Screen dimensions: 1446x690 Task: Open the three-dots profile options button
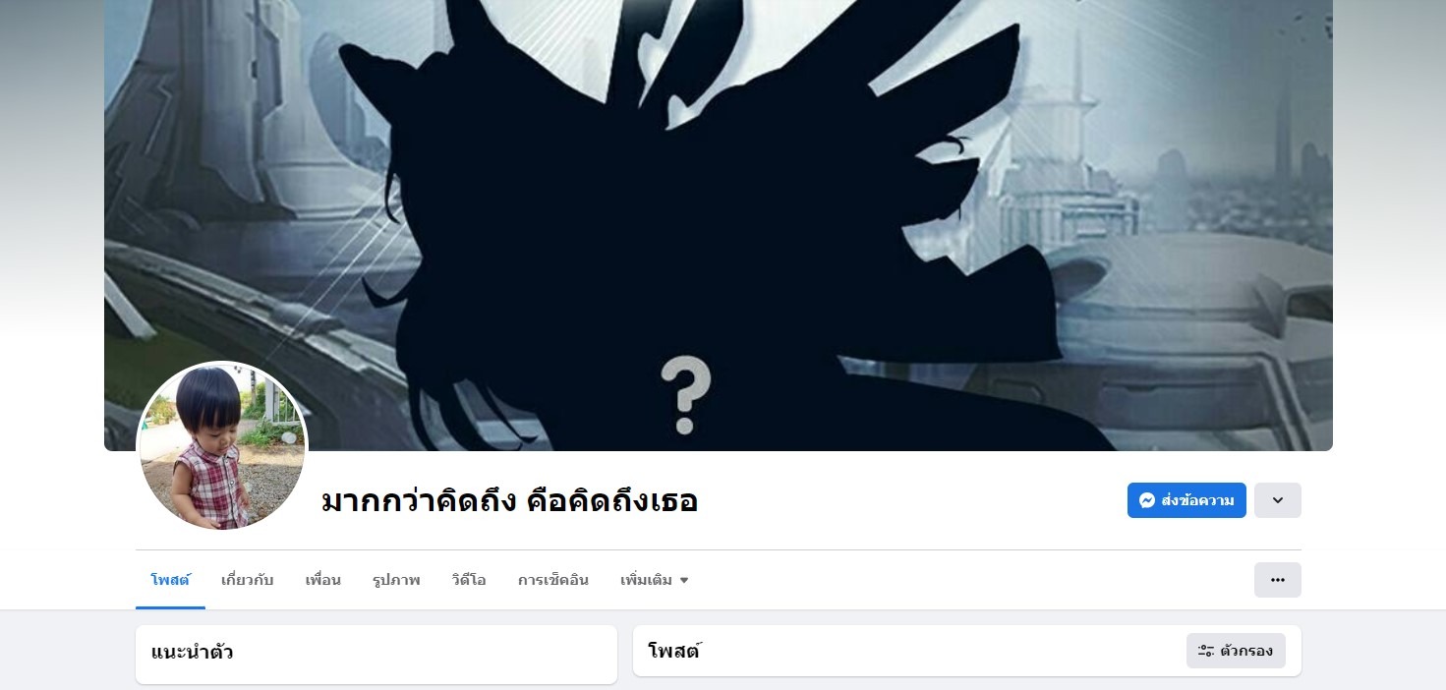1277,580
